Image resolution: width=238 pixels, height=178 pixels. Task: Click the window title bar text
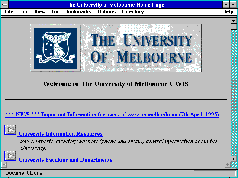(x=115, y=5)
